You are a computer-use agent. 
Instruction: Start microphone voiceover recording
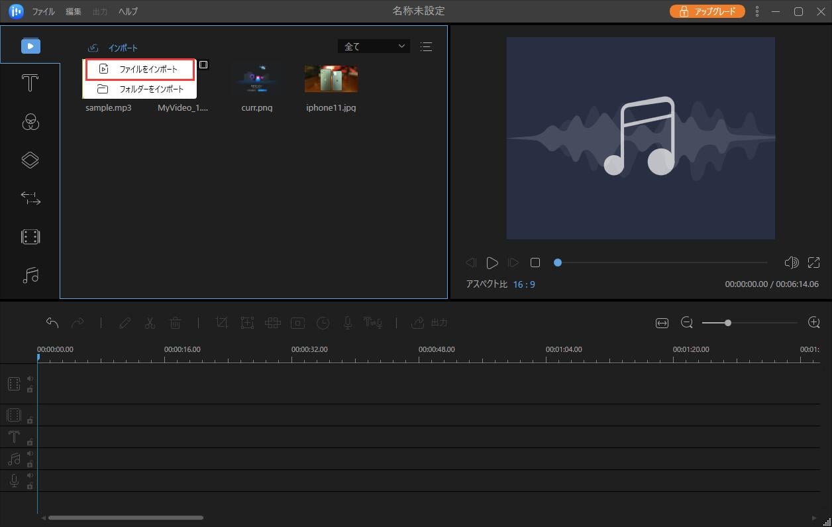tap(347, 323)
